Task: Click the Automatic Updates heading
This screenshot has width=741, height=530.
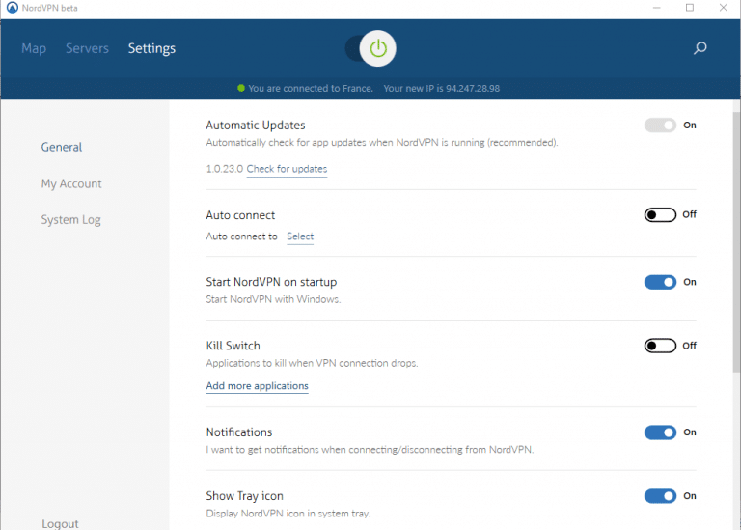Action: click(256, 126)
